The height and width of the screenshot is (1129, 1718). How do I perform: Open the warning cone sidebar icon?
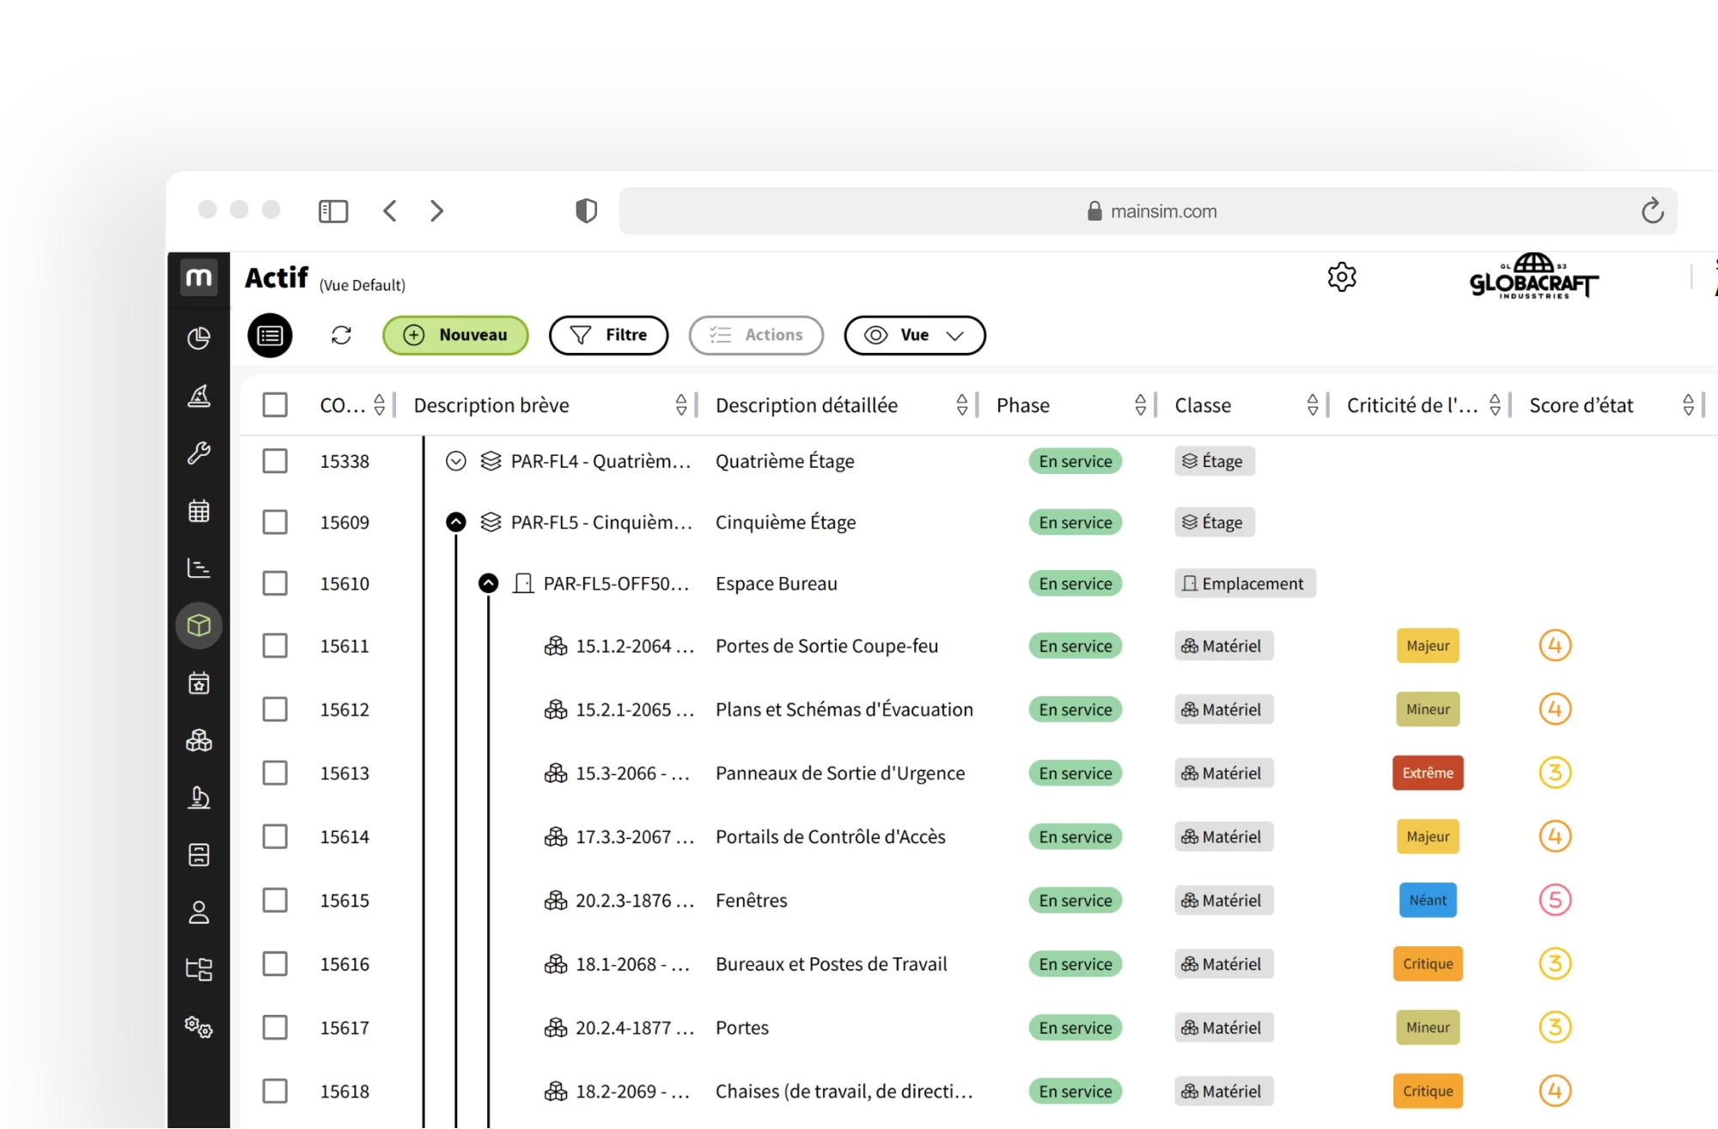198,396
